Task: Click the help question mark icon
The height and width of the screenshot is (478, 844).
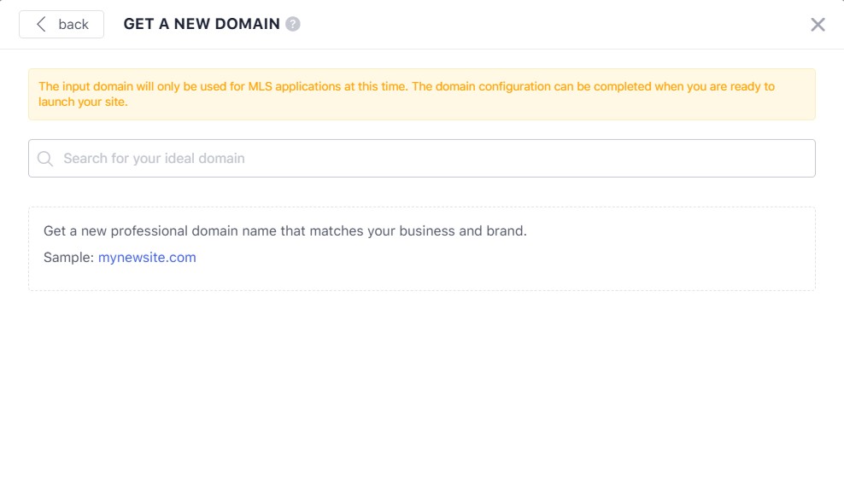Action: point(293,24)
